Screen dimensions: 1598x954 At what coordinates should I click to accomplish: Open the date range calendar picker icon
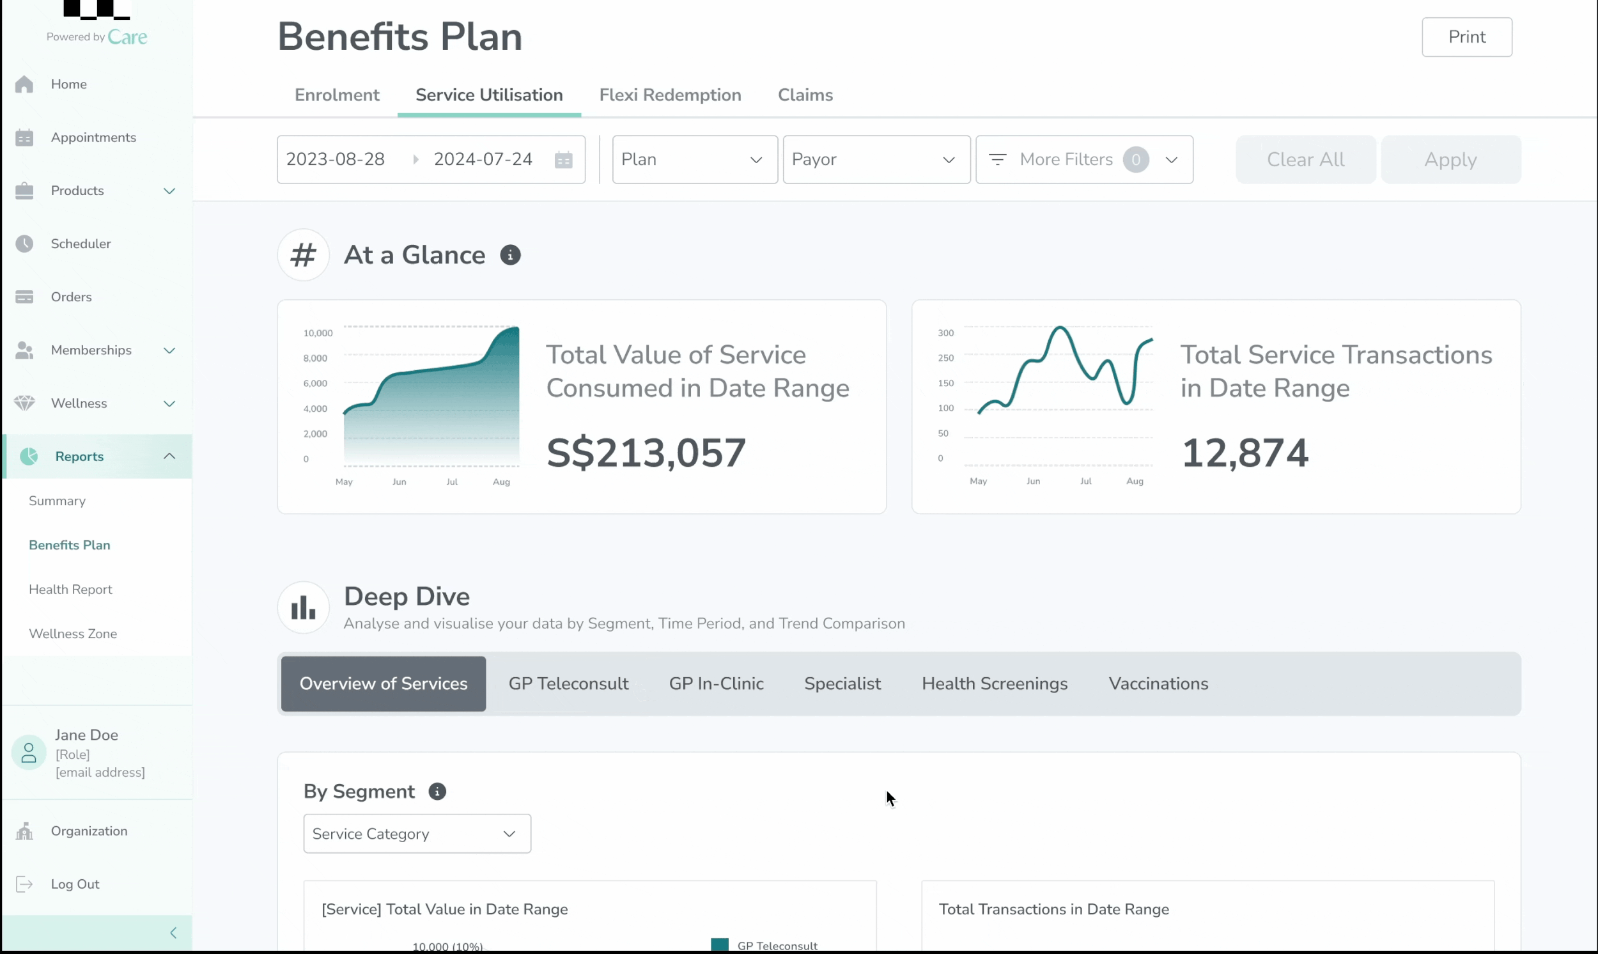[563, 159]
